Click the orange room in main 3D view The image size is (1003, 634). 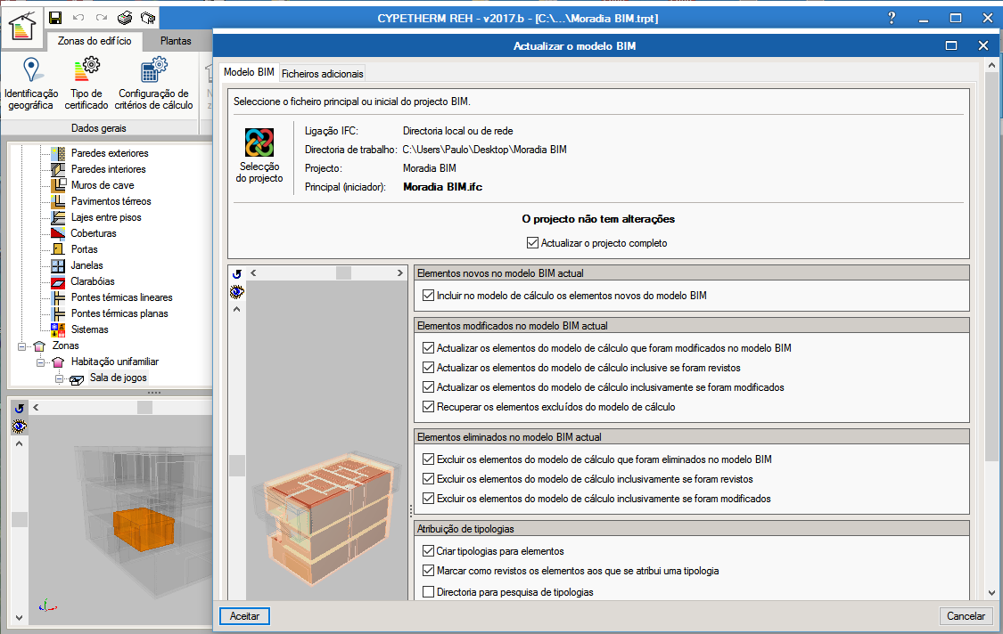tap(144, 529)
